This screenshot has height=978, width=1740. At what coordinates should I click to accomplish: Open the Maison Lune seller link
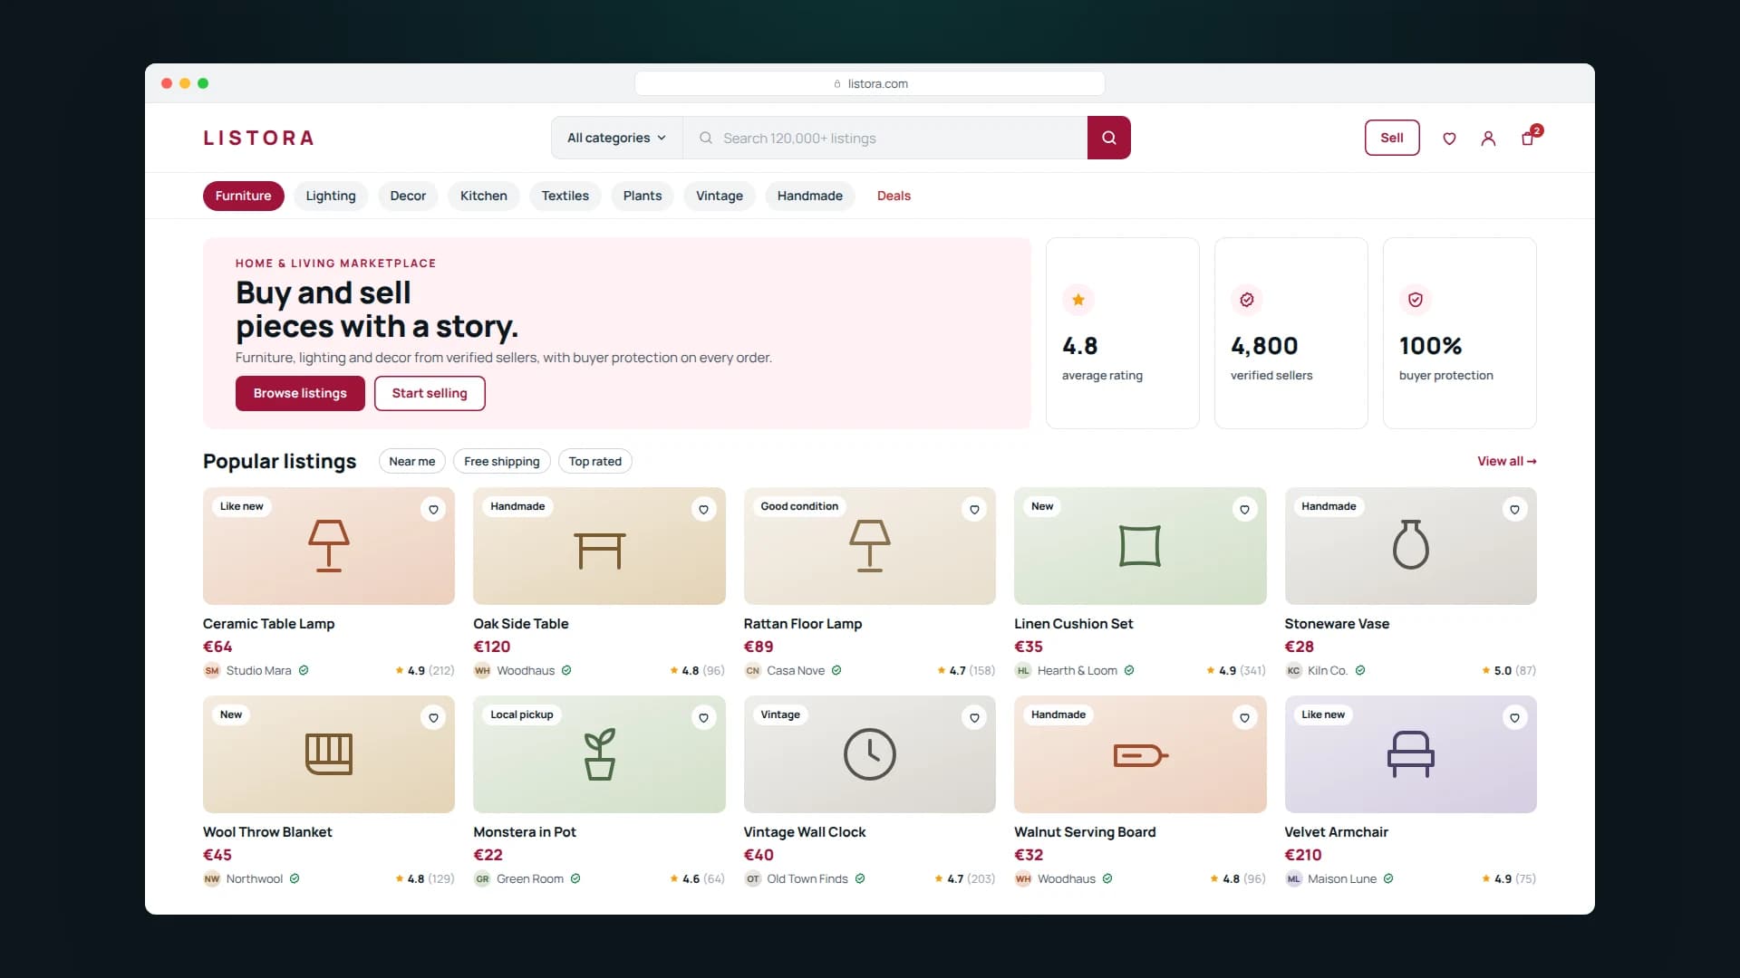pos(1342,879)
